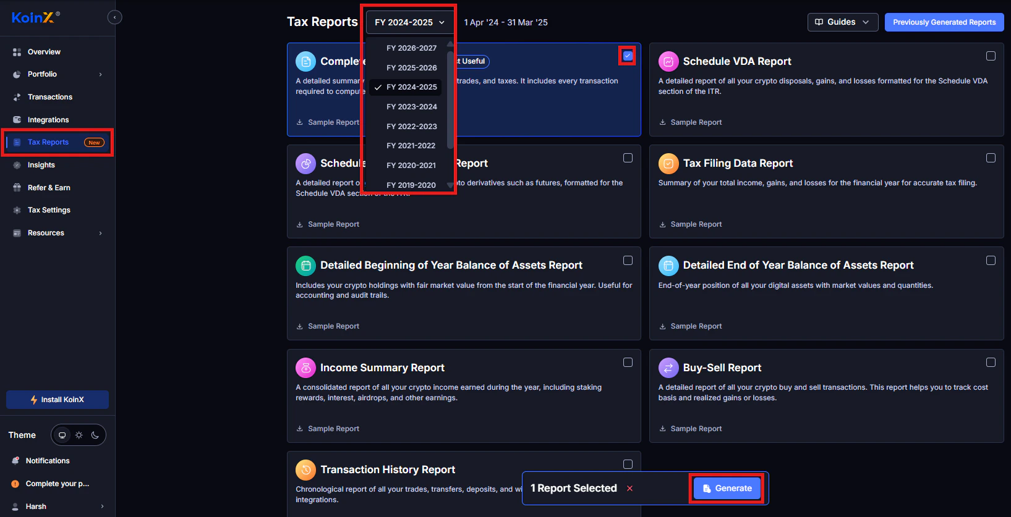1011x517 pixels.
Task: Choose FY 2021-2022 from the list
Action: pos(411,146)
